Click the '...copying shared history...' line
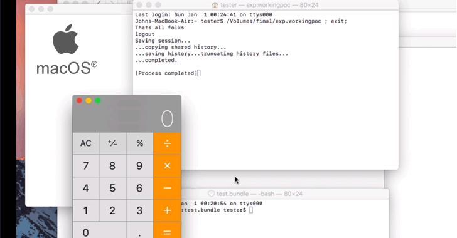This screenshot has width=457, height=238. (x=181, y=47)
